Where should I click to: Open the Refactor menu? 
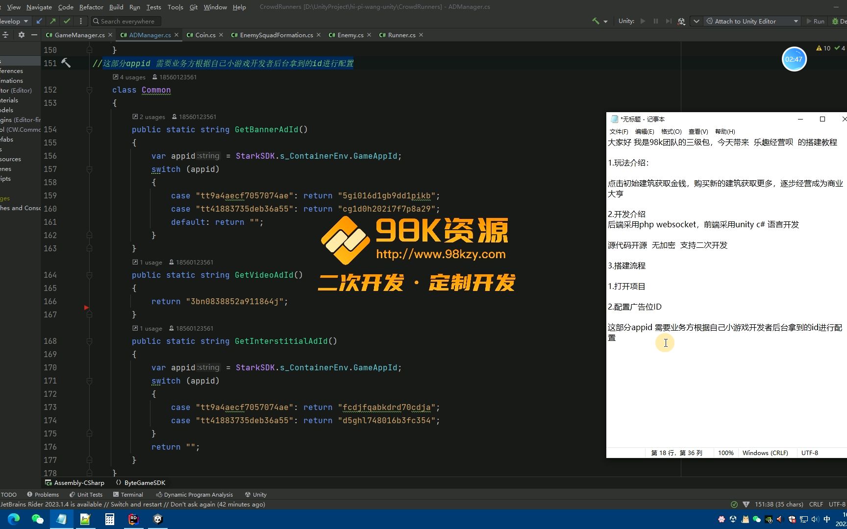pos(91,7)
